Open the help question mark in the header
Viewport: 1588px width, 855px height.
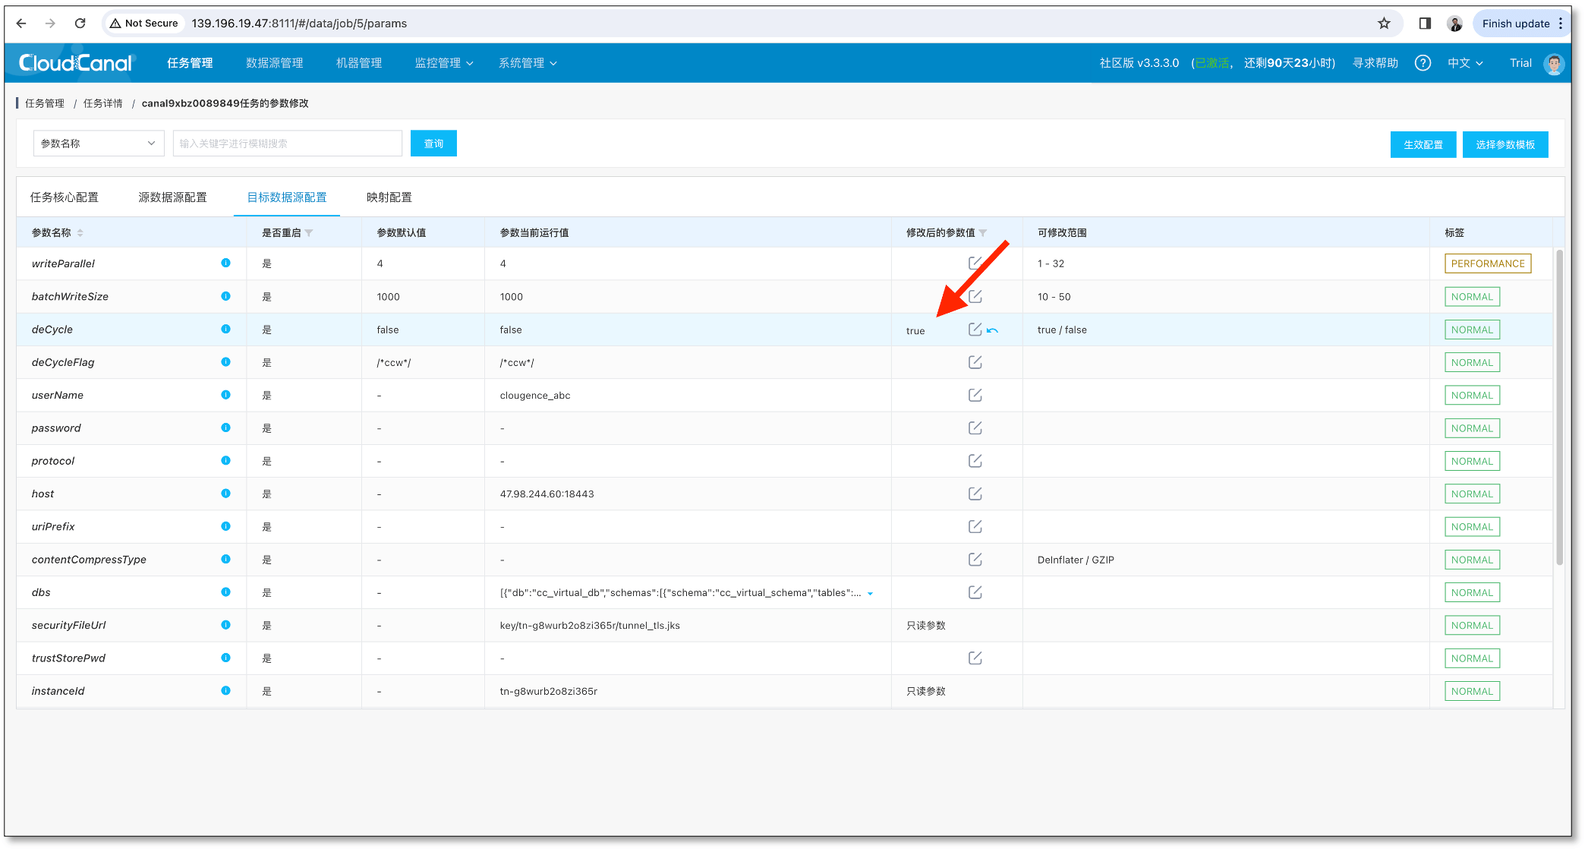tap(1423, 63)
